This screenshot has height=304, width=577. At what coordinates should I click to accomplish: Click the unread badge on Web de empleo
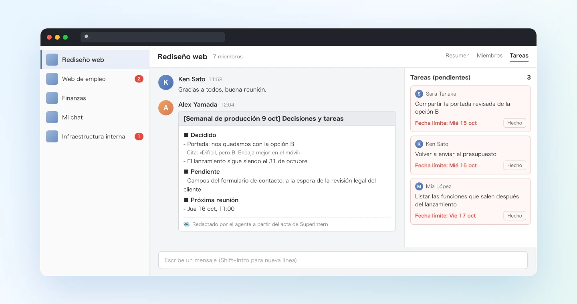click(x=139, y=79)
